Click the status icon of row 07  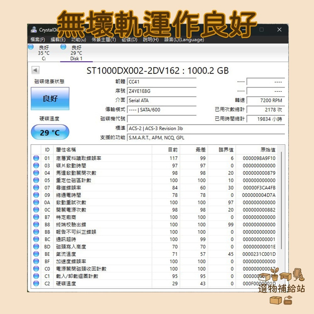(x=36, y=188)
